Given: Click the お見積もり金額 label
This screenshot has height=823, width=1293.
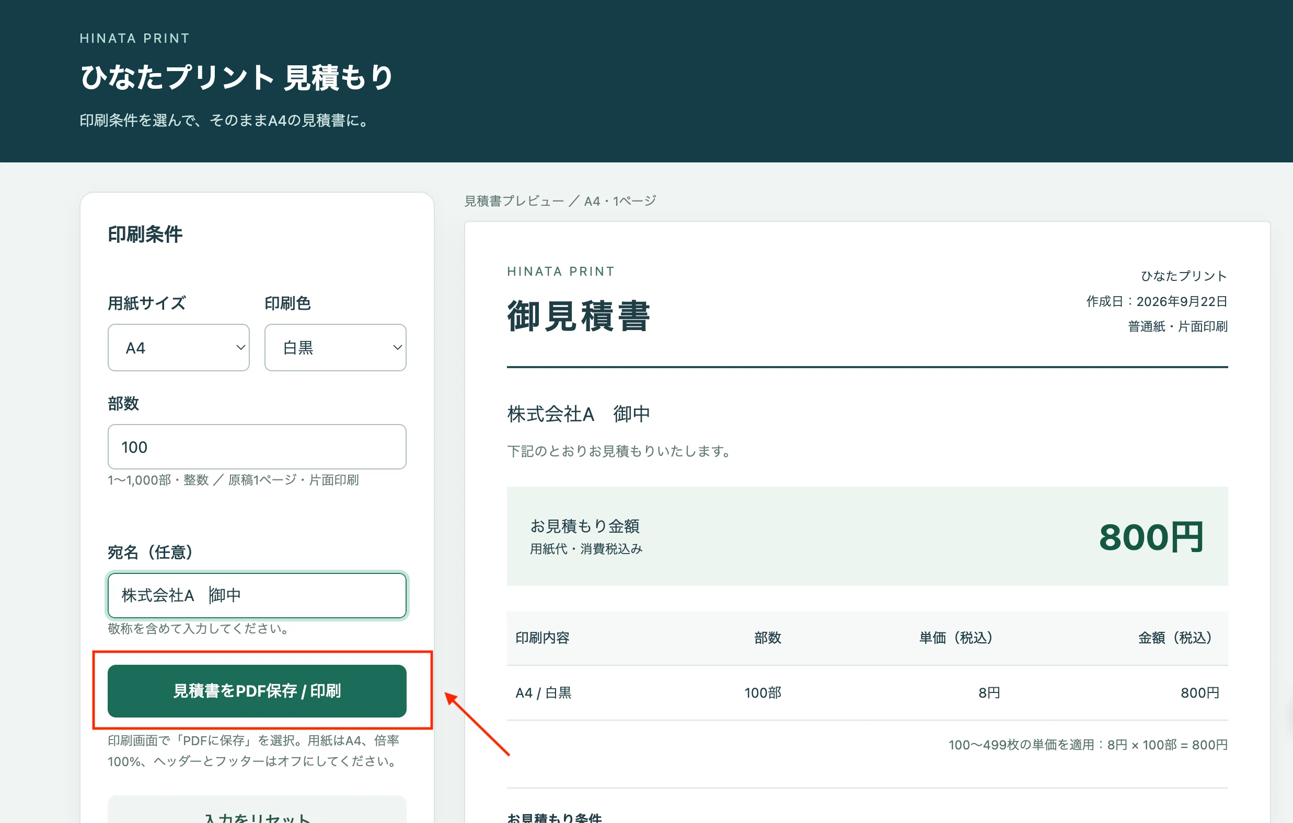Looking at the screenshot, I should (585, 526).
